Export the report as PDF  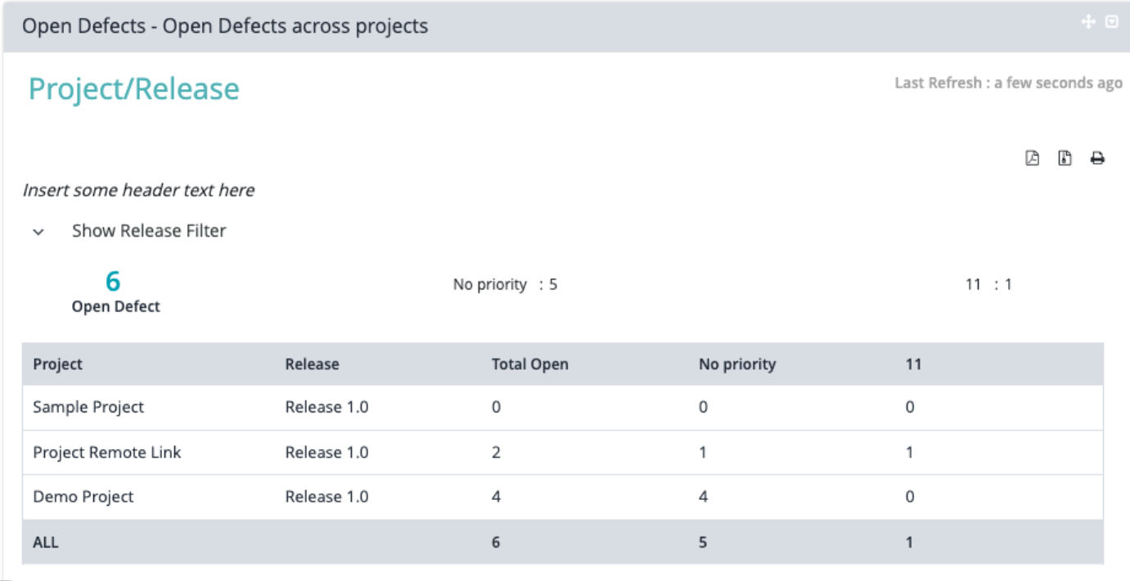coord(1033,158)
